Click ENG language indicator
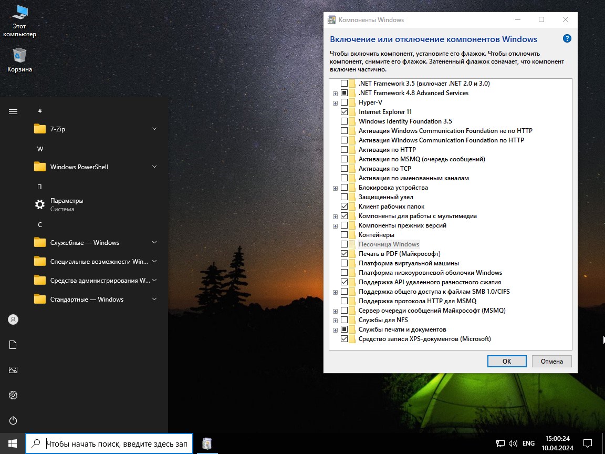 click(x=528, y=443)
